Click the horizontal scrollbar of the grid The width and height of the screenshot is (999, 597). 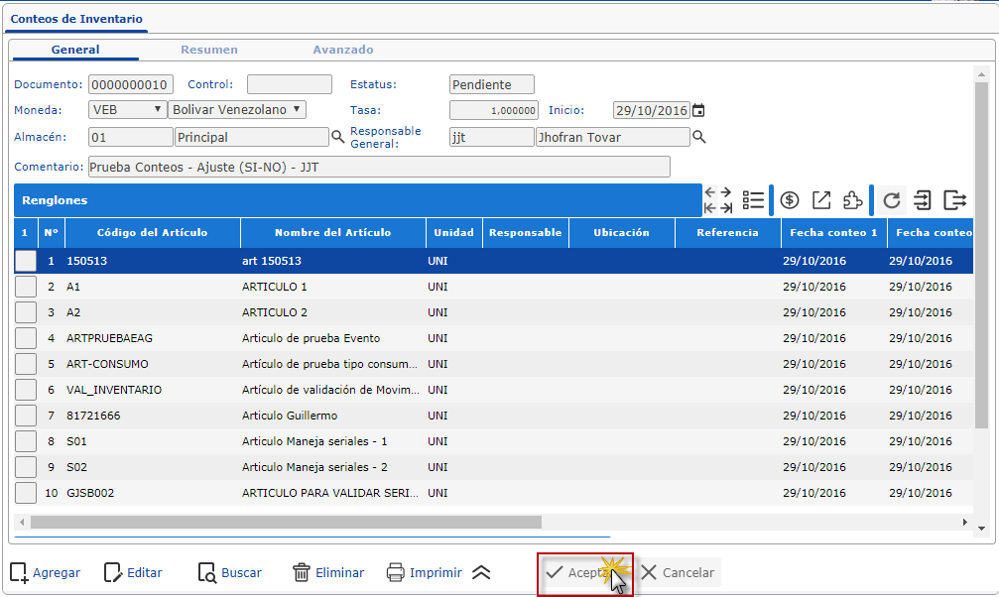point(286,522)
